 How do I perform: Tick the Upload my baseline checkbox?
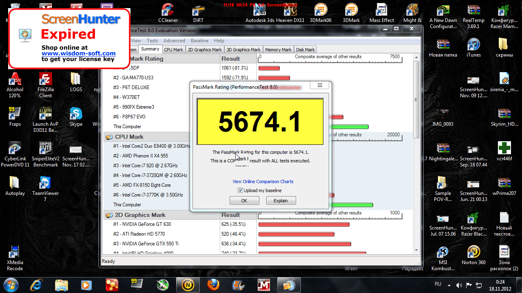[x=240, y=190]
